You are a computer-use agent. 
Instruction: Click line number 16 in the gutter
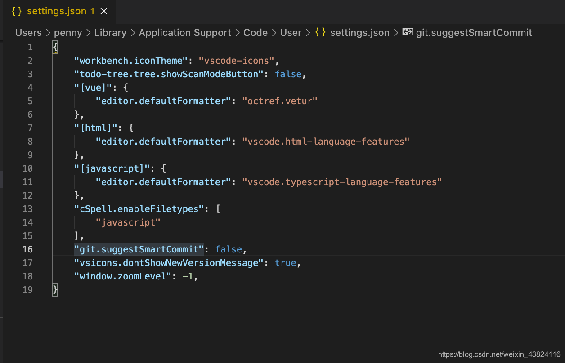[x=27, y=249]
